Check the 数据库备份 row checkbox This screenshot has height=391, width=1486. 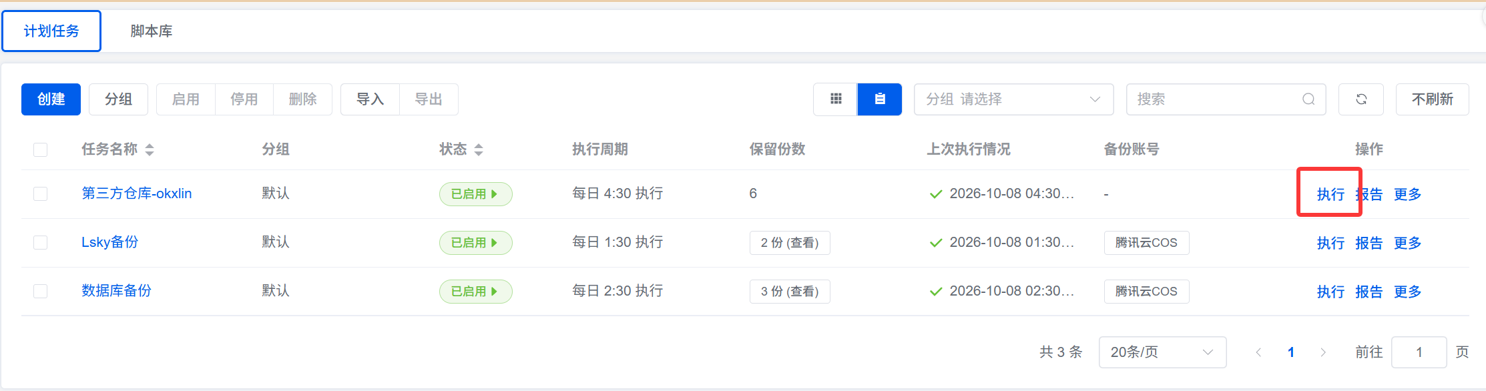tap(40, 291)
